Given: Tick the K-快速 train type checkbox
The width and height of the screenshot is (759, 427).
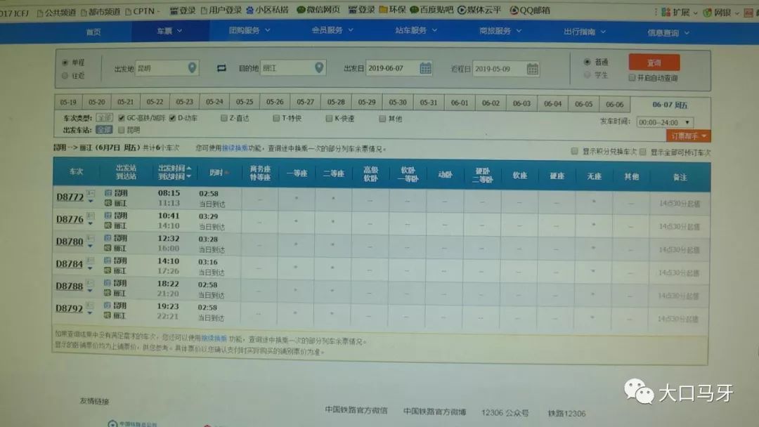Looking at the screenshot, I should point(329,119).
